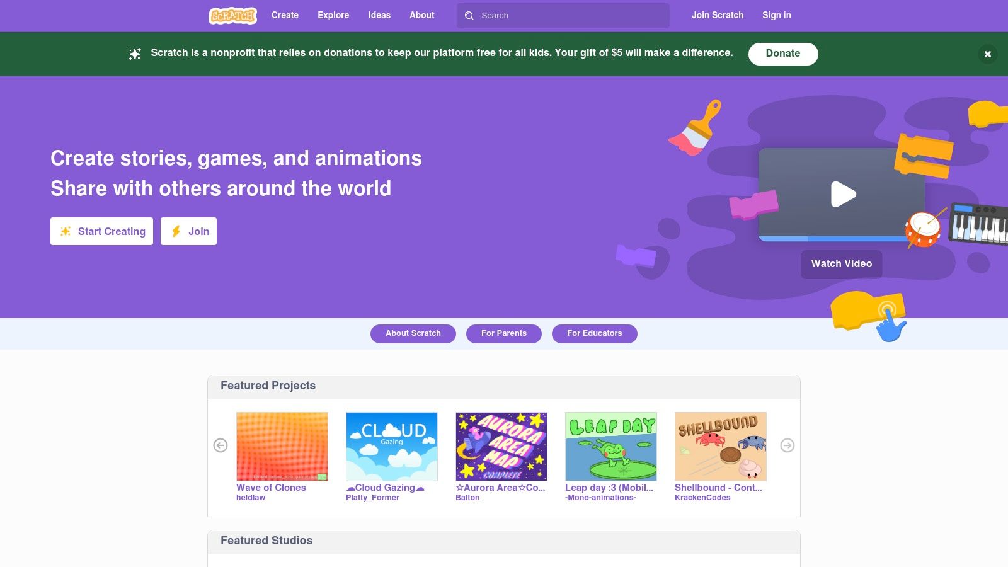
Task: Dismiss the donation banner with the X
Action: pos(988,54)
